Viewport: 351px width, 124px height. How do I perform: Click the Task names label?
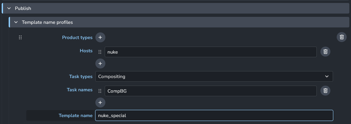[x=80, y=90]
